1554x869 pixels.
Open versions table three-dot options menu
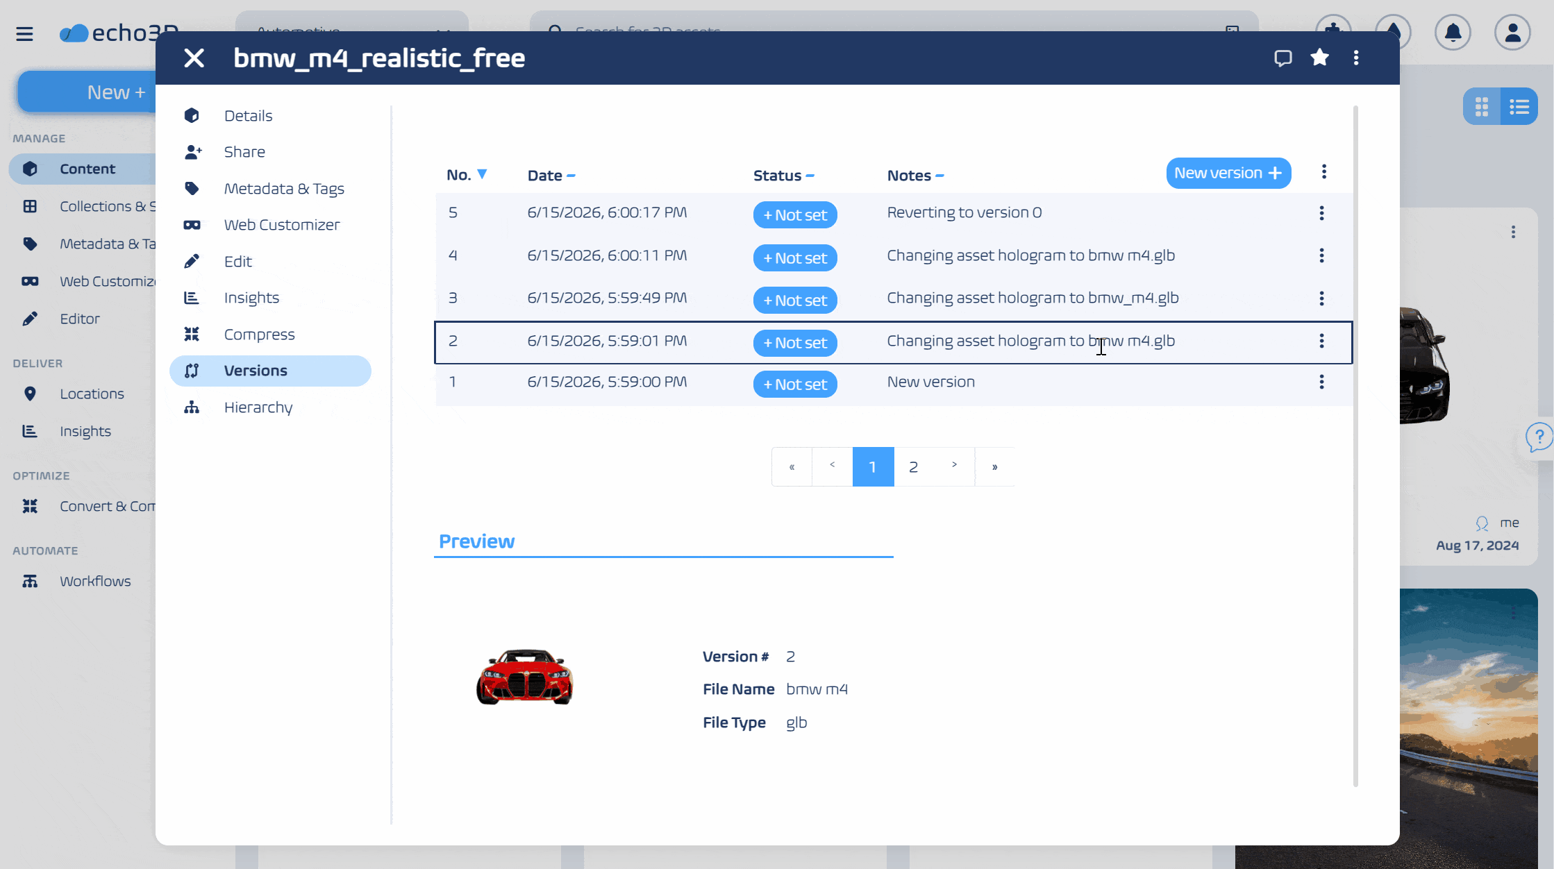point(1324,171)
